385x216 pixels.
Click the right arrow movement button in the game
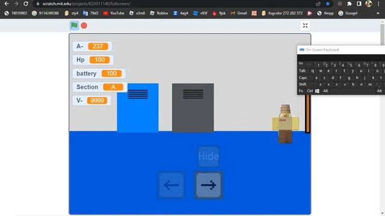click(209, 185)
